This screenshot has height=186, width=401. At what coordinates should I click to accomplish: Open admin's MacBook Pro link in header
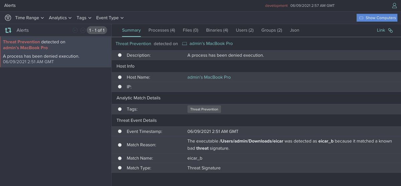click(x=211, y=43)
